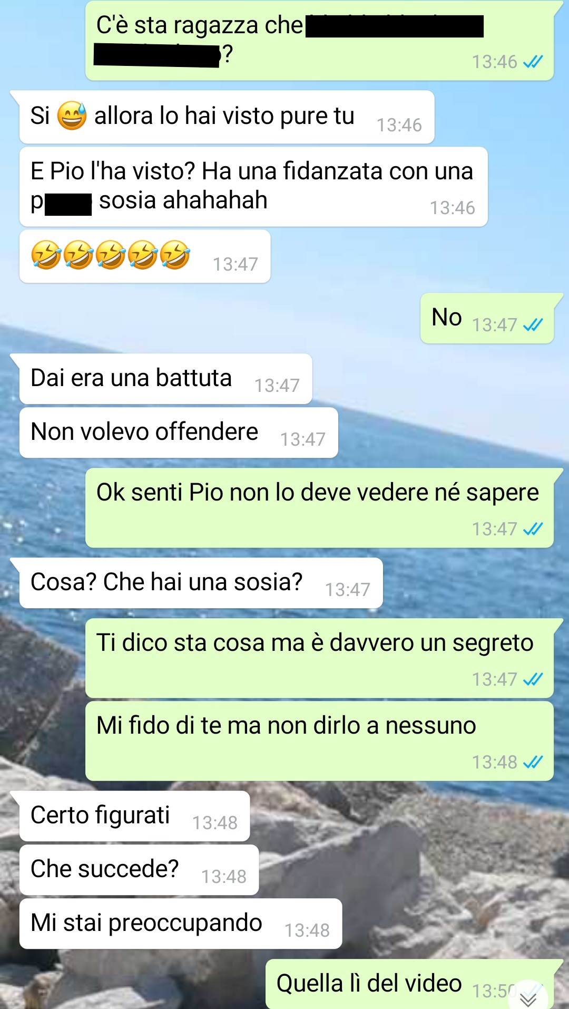Image resolution: width=569 pixels, height=1009 pixels.
Task: Tap the 'Che succede?' message bubble
Action: 139,870
